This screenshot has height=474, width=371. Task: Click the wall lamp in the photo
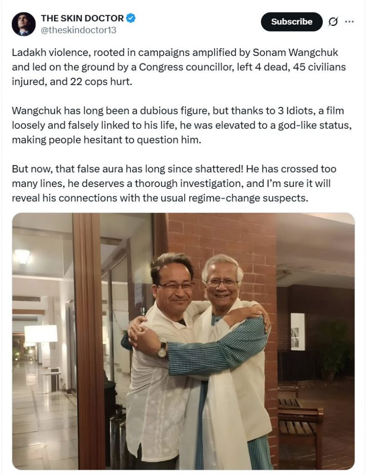point(23,256)
